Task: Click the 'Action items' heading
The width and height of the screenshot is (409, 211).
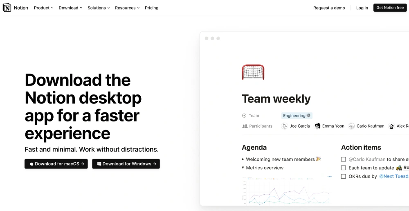Action: (x=361, y=147)
